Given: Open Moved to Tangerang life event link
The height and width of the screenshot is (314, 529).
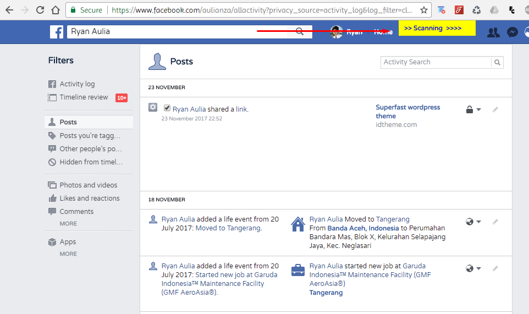Looking at the screenshot, I should pos(228,228).
